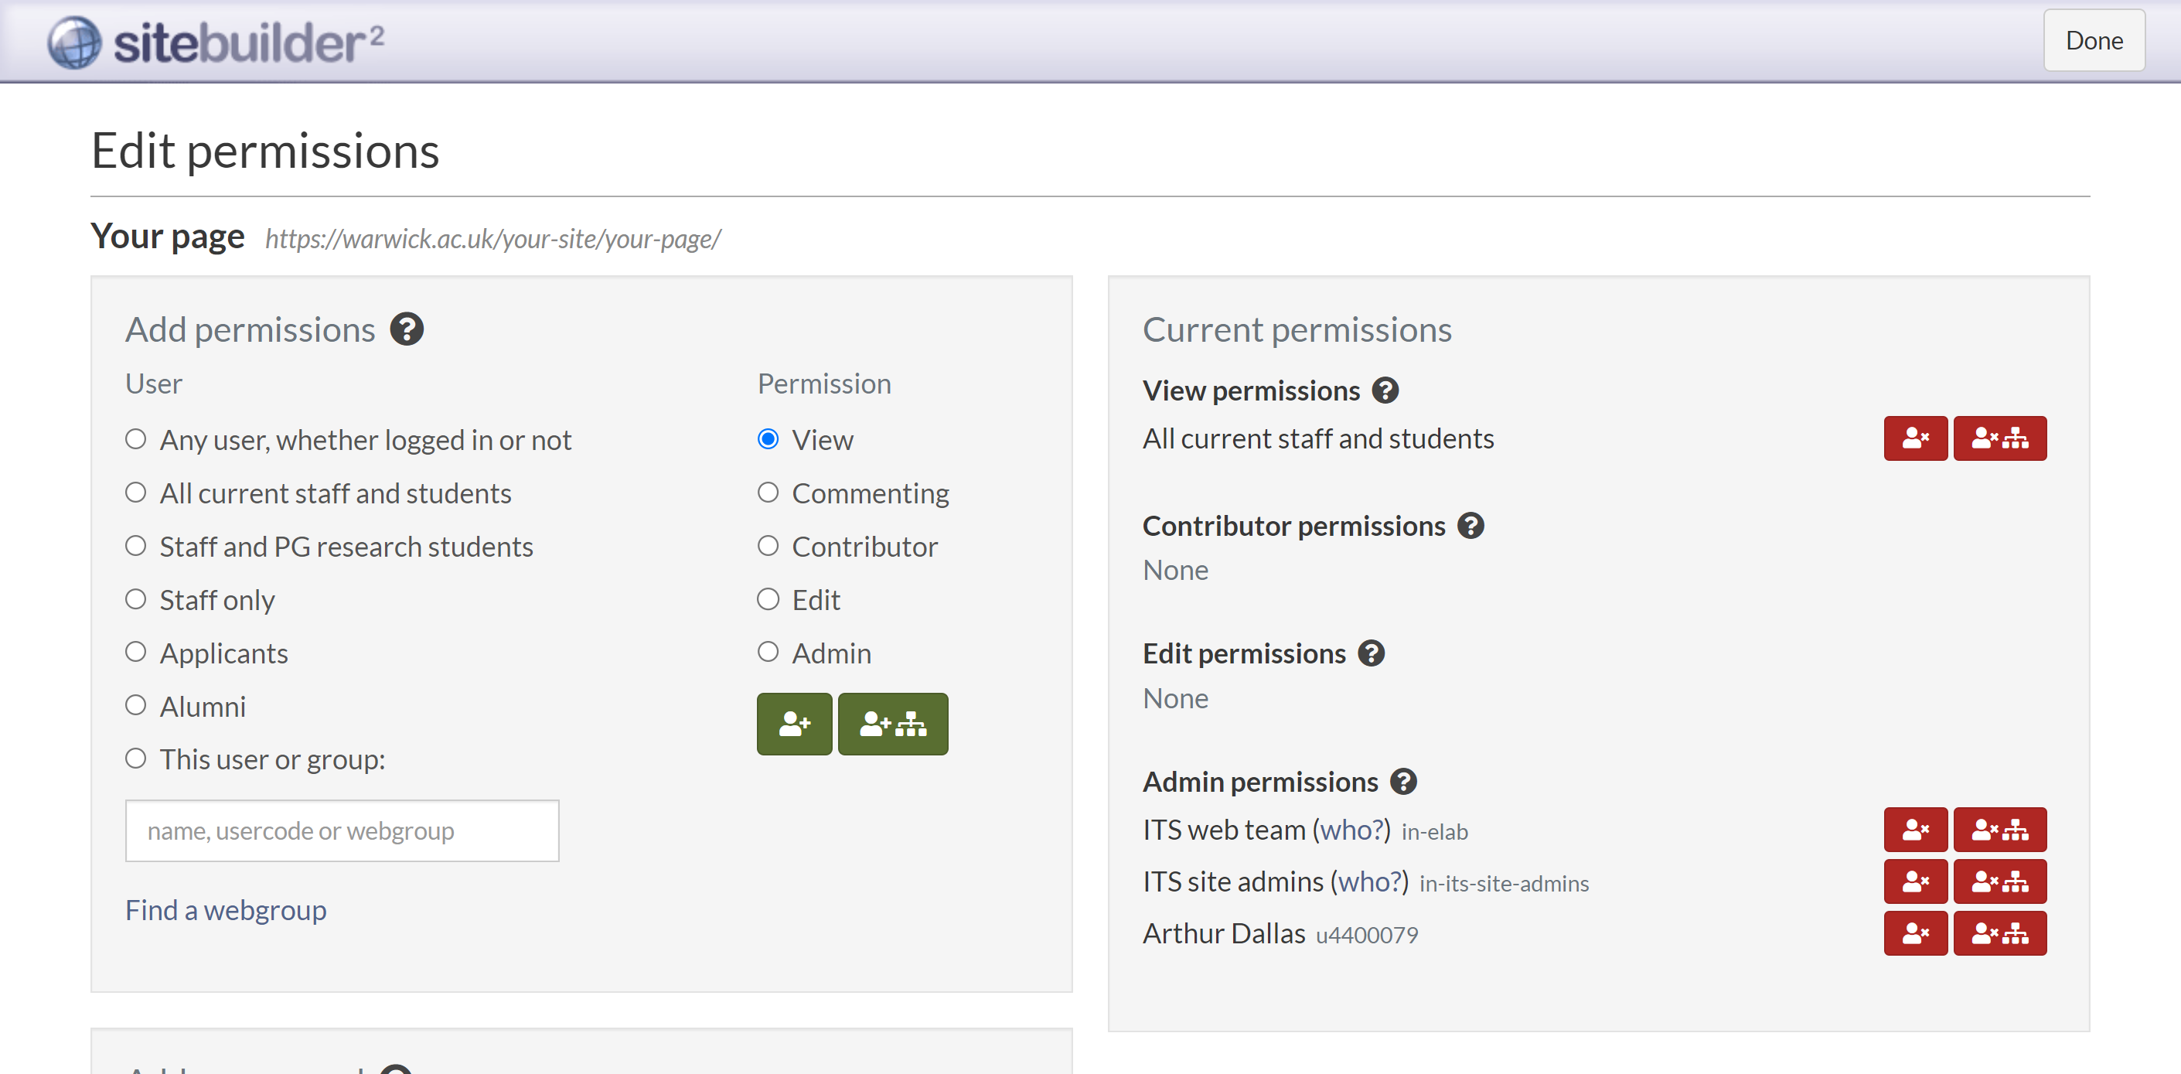
Task: Click green add user permission icon
Action: [x=793, y=723]
